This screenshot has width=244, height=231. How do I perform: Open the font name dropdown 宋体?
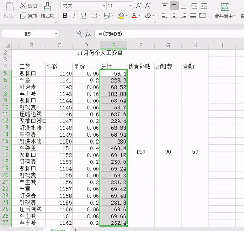click(x=104, y=6)
